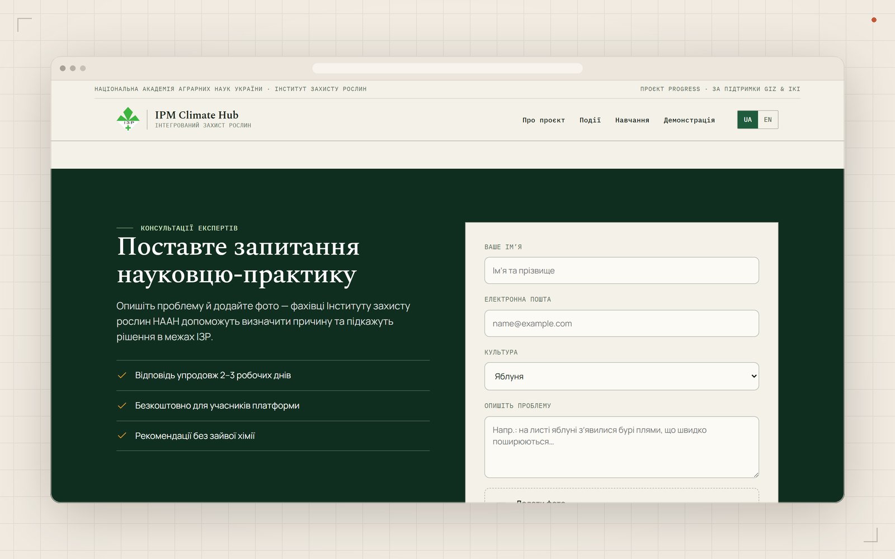Go to the Події page
The height and width of the screenshot is (559, 895).
(590, 120)
